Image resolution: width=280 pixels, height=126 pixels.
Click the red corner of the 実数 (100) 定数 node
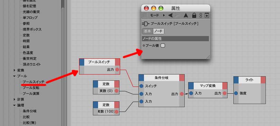point(117,105)
